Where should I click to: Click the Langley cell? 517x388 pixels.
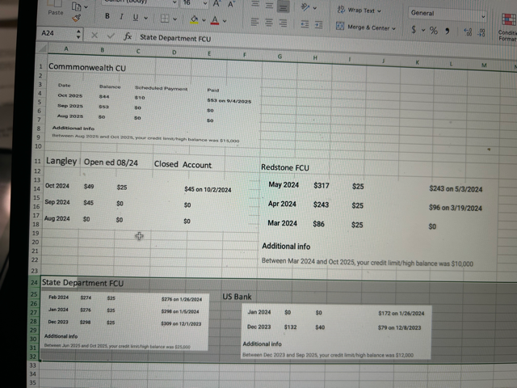[61, 161]
